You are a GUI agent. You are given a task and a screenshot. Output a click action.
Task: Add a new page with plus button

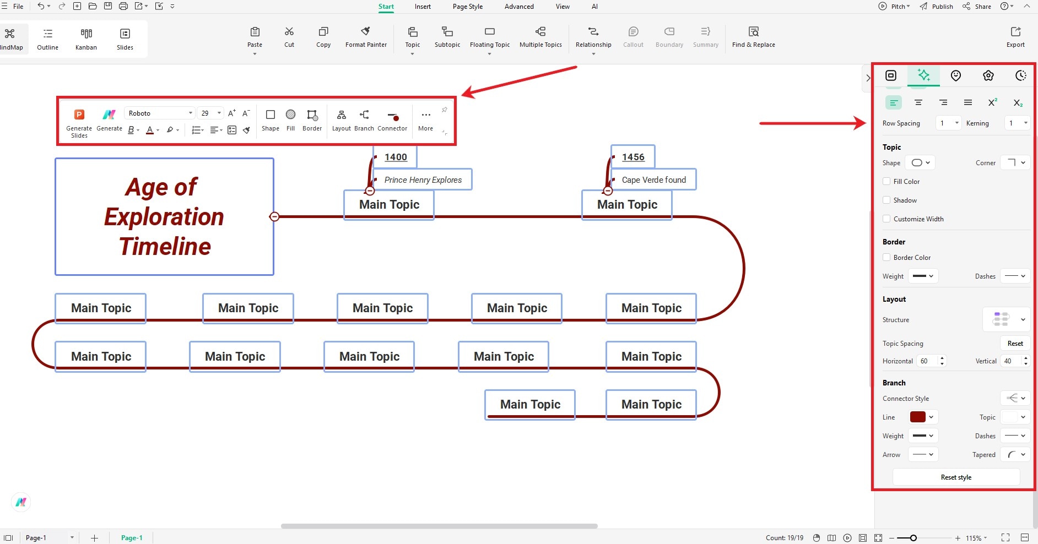click(94, 538)
